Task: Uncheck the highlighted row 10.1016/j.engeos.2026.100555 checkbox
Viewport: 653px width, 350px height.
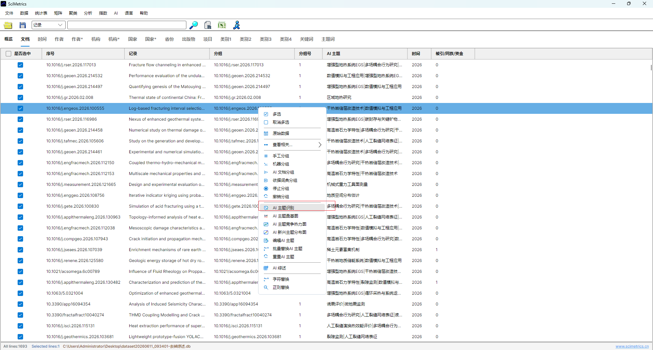Action: tap(20, 108)
